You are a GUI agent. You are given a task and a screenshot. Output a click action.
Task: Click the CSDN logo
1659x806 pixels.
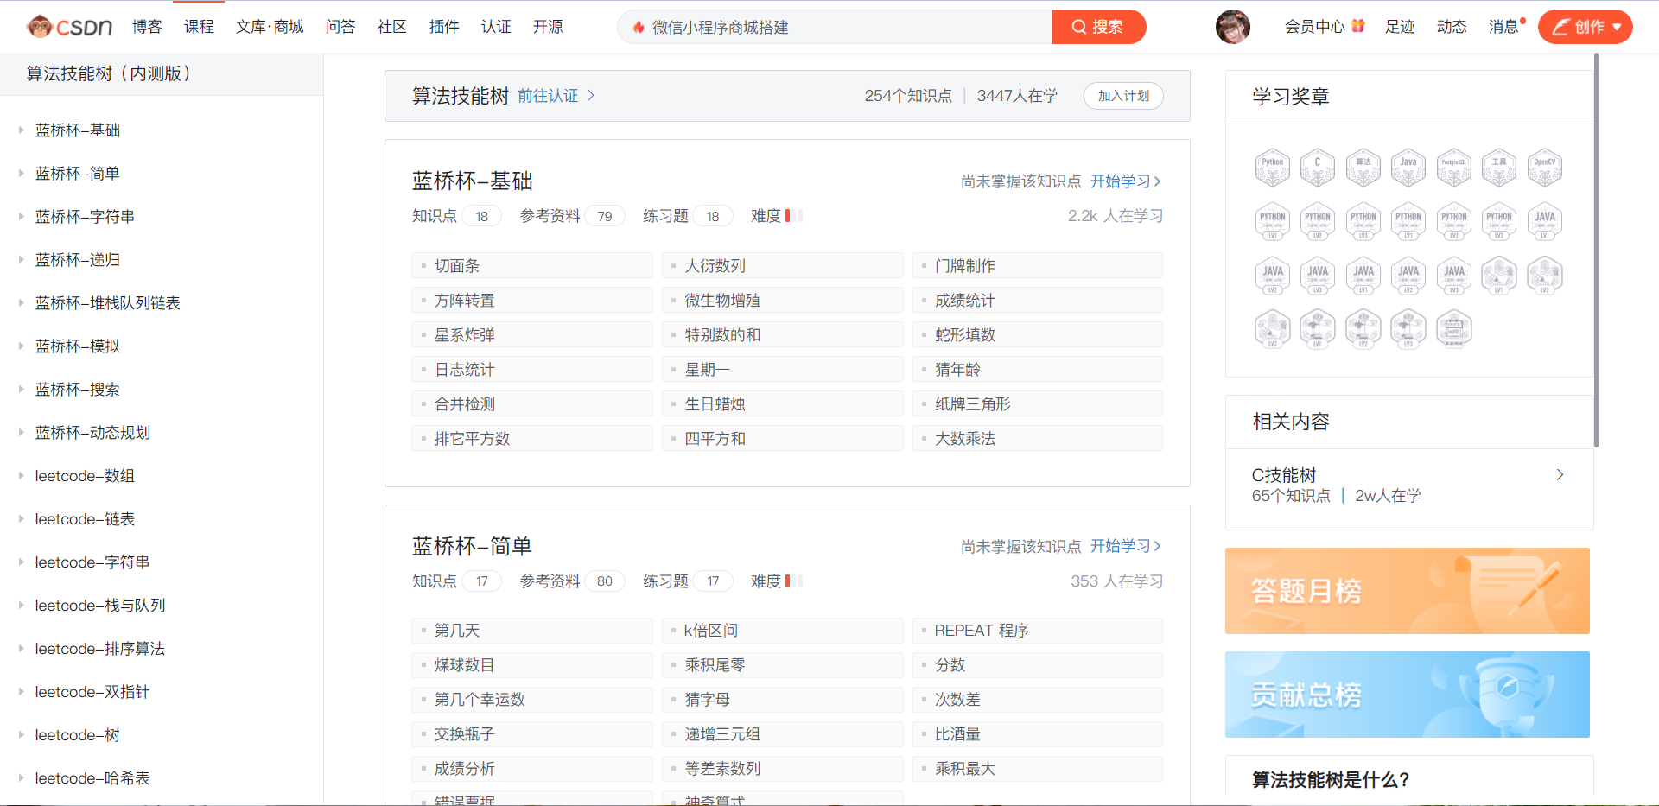click(x=69, y=27)
